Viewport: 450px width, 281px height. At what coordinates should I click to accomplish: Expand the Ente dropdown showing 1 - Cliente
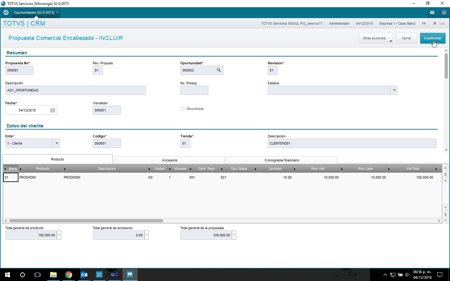(x=57, y=143)
